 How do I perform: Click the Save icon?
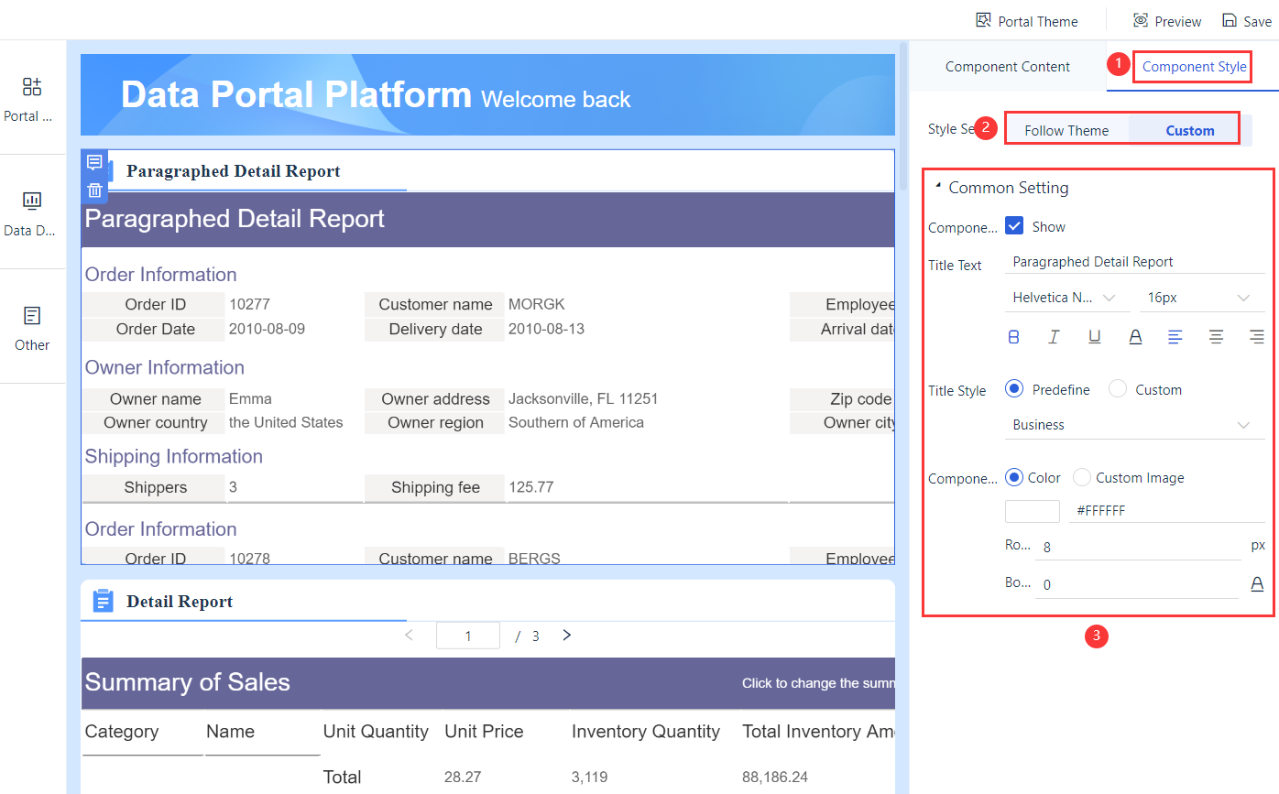tap(1230, 19)
